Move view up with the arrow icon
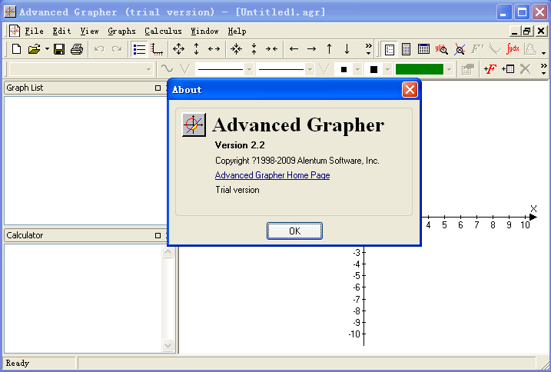Screen dimensions: 551x372 [x=329, y=49]
